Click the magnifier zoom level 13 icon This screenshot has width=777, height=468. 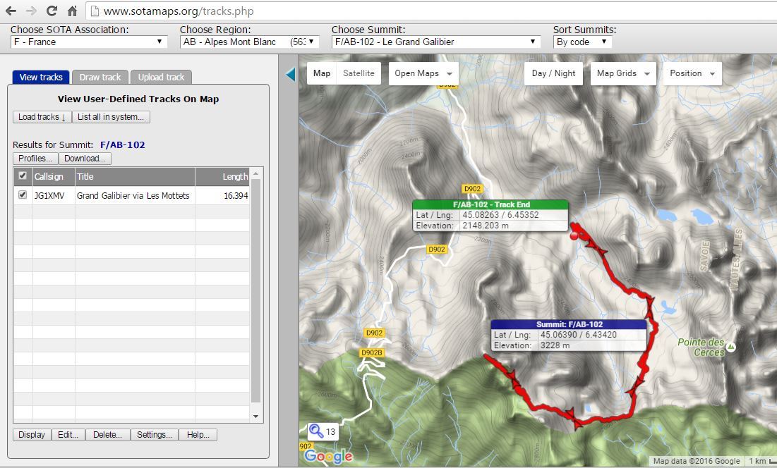point(322,431)
